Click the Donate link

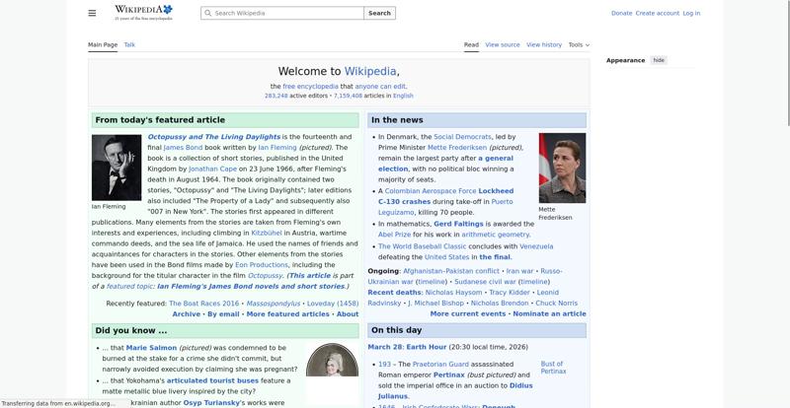tap(621, 13)
